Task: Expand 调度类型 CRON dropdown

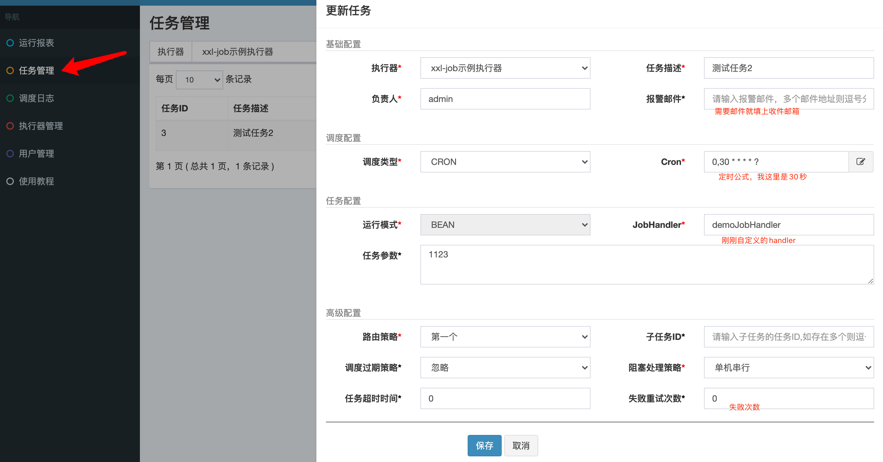Action: [x=505, y=162]
